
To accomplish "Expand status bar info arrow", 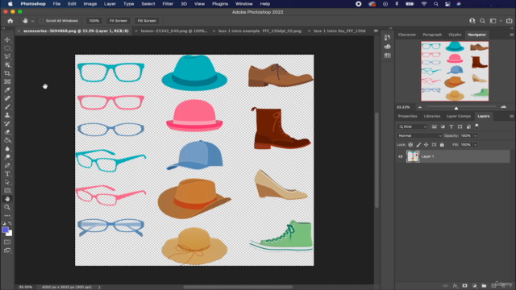I will coord(99,287).
